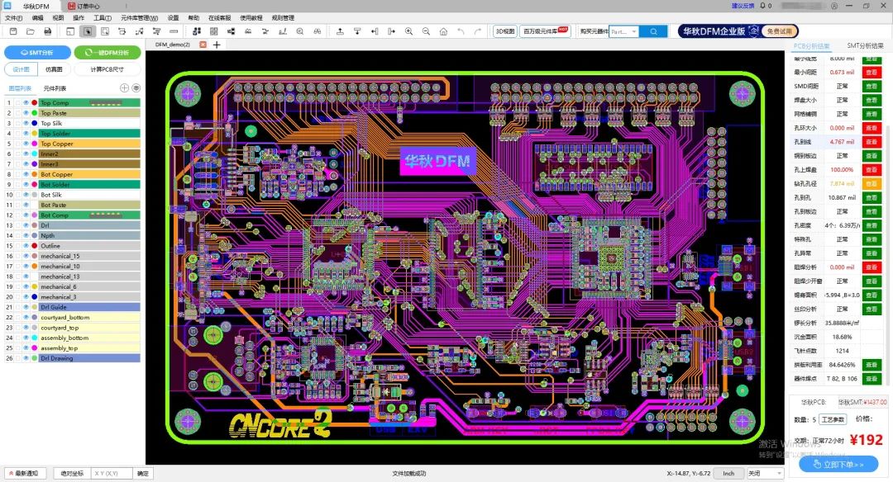Click the green 一键DFM分析 button
The width and height of the screenshot is (893, 482).
107,52
